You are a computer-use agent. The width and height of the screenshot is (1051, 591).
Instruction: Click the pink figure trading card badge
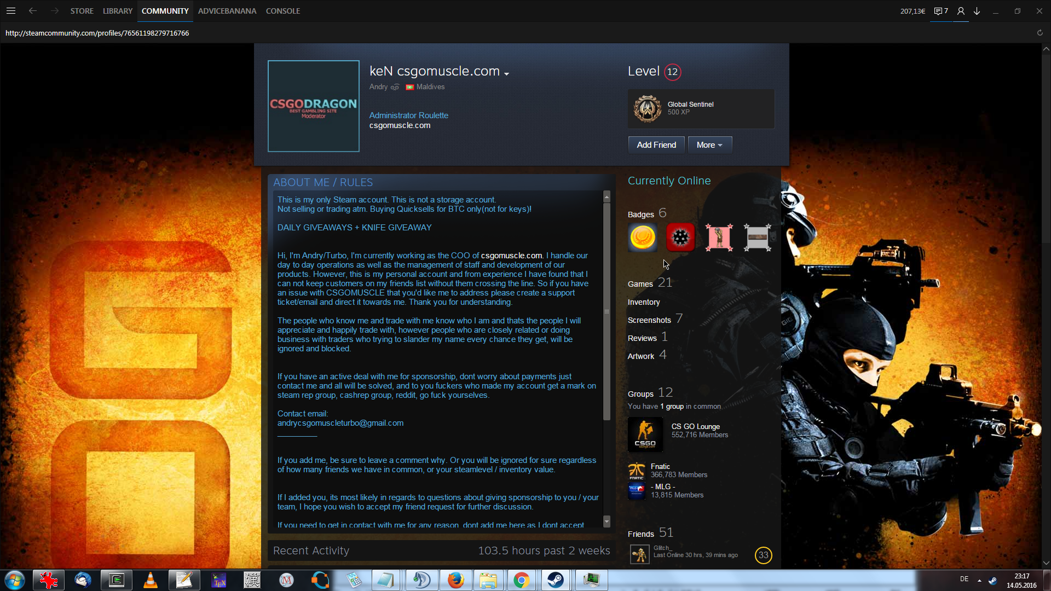[719, 237]
